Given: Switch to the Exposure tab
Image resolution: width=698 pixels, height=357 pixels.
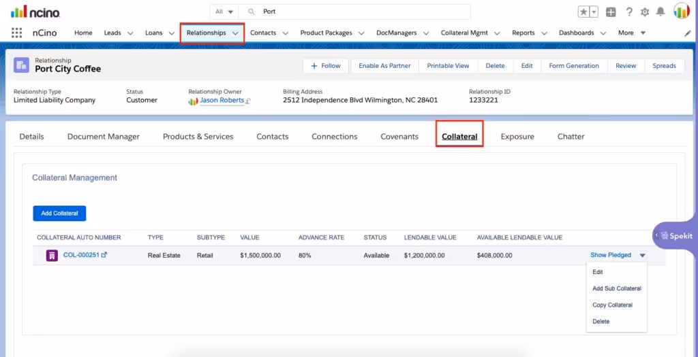Looking at the screenshot, I should (517, 137).
